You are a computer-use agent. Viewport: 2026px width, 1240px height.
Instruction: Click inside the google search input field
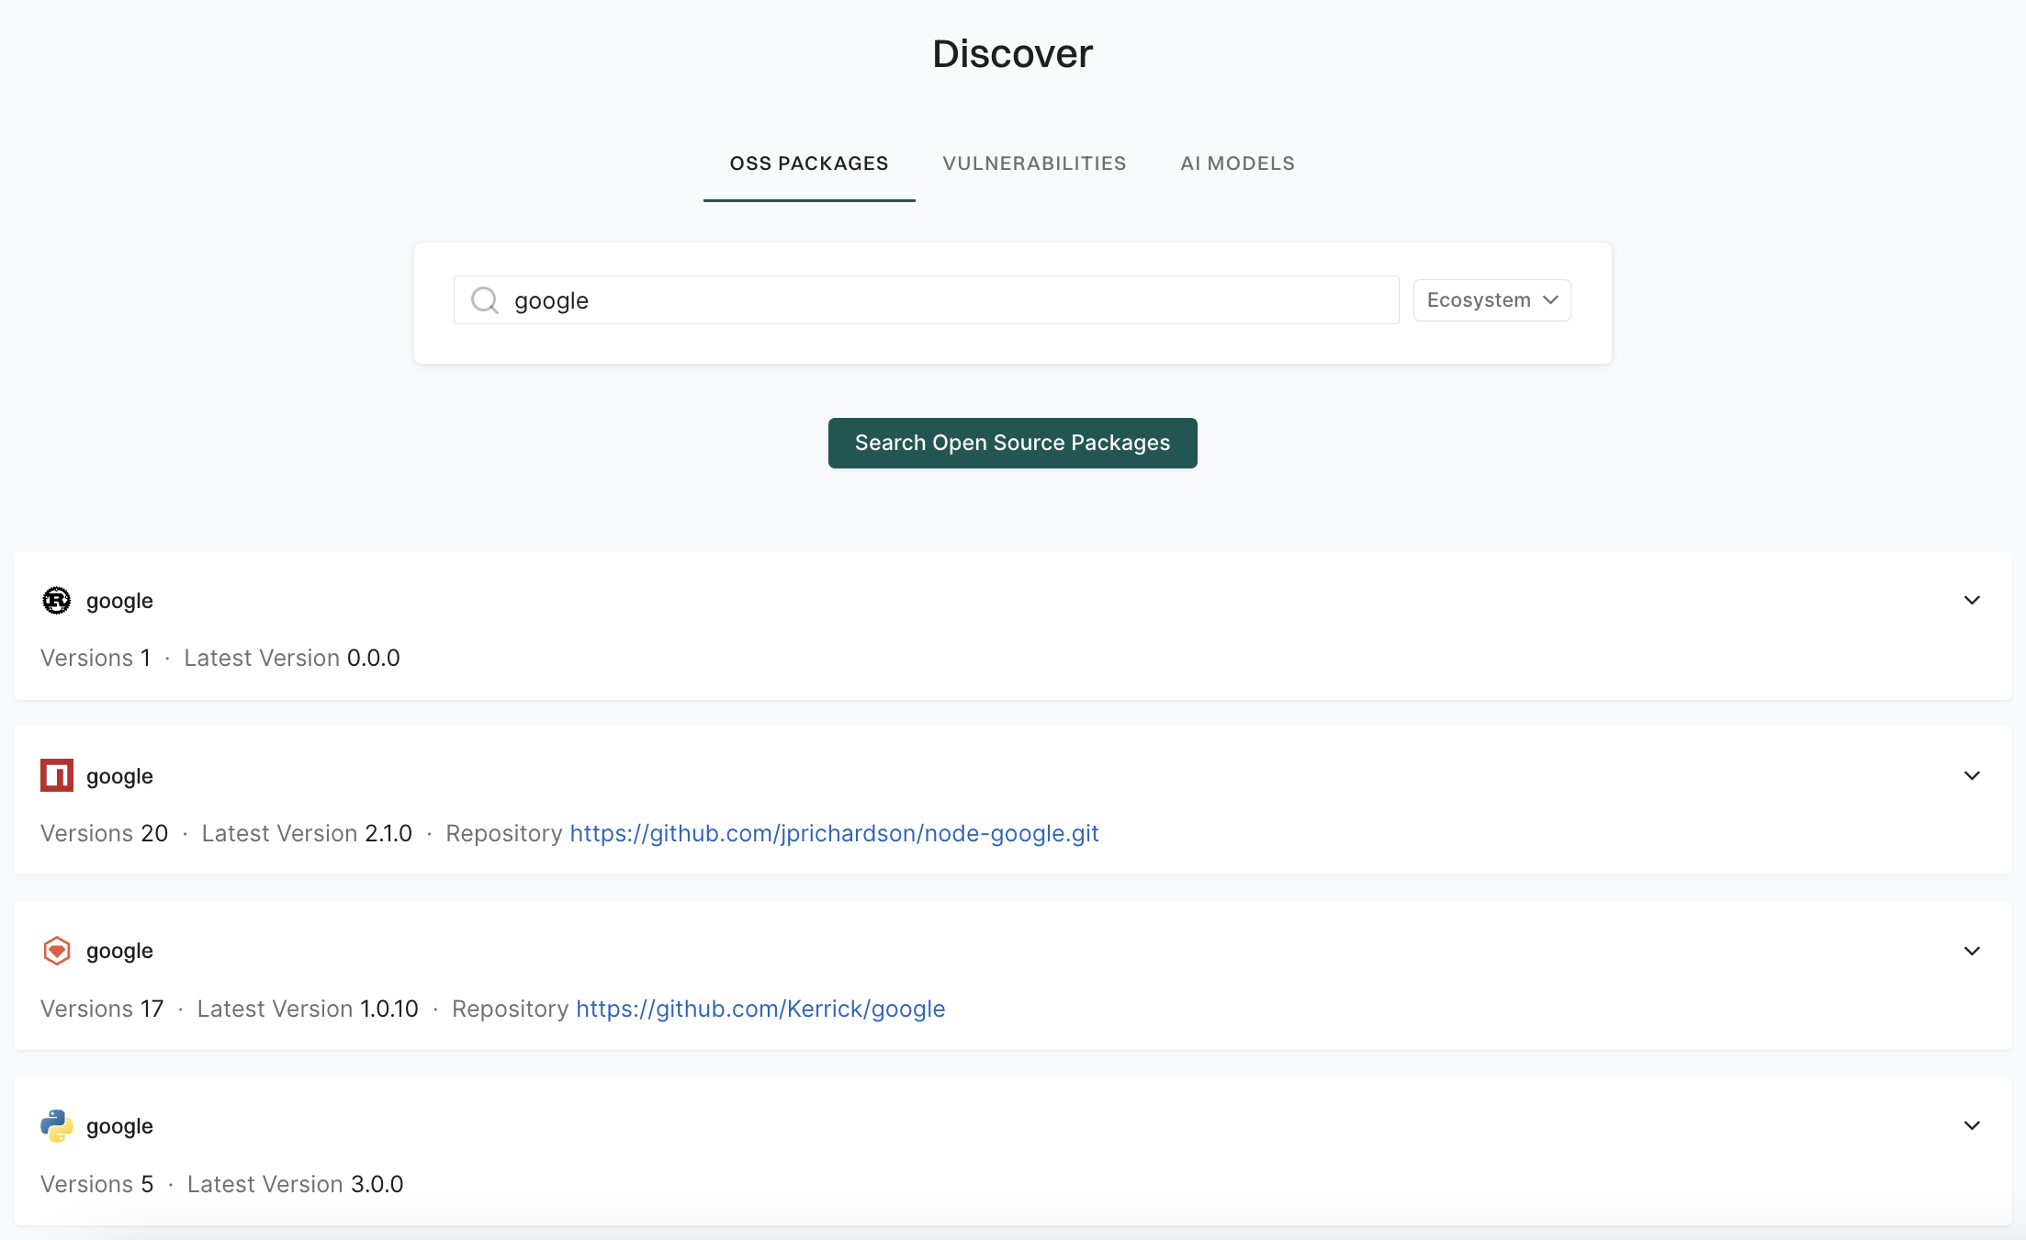pyautogui.click(x=918, y=299)
